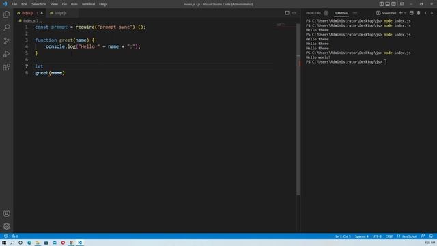Open Microsoft Edge from the taskbar
Screen dimensions: 437x246
tap(29, 243)
